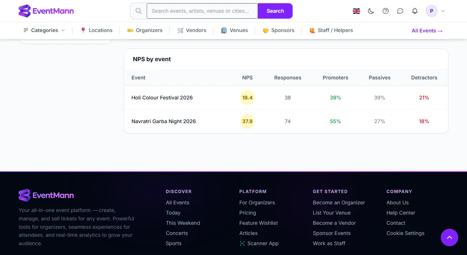Expand the profile menu chevron
Screen dimensions: 467x255
(x=443, y=11)
